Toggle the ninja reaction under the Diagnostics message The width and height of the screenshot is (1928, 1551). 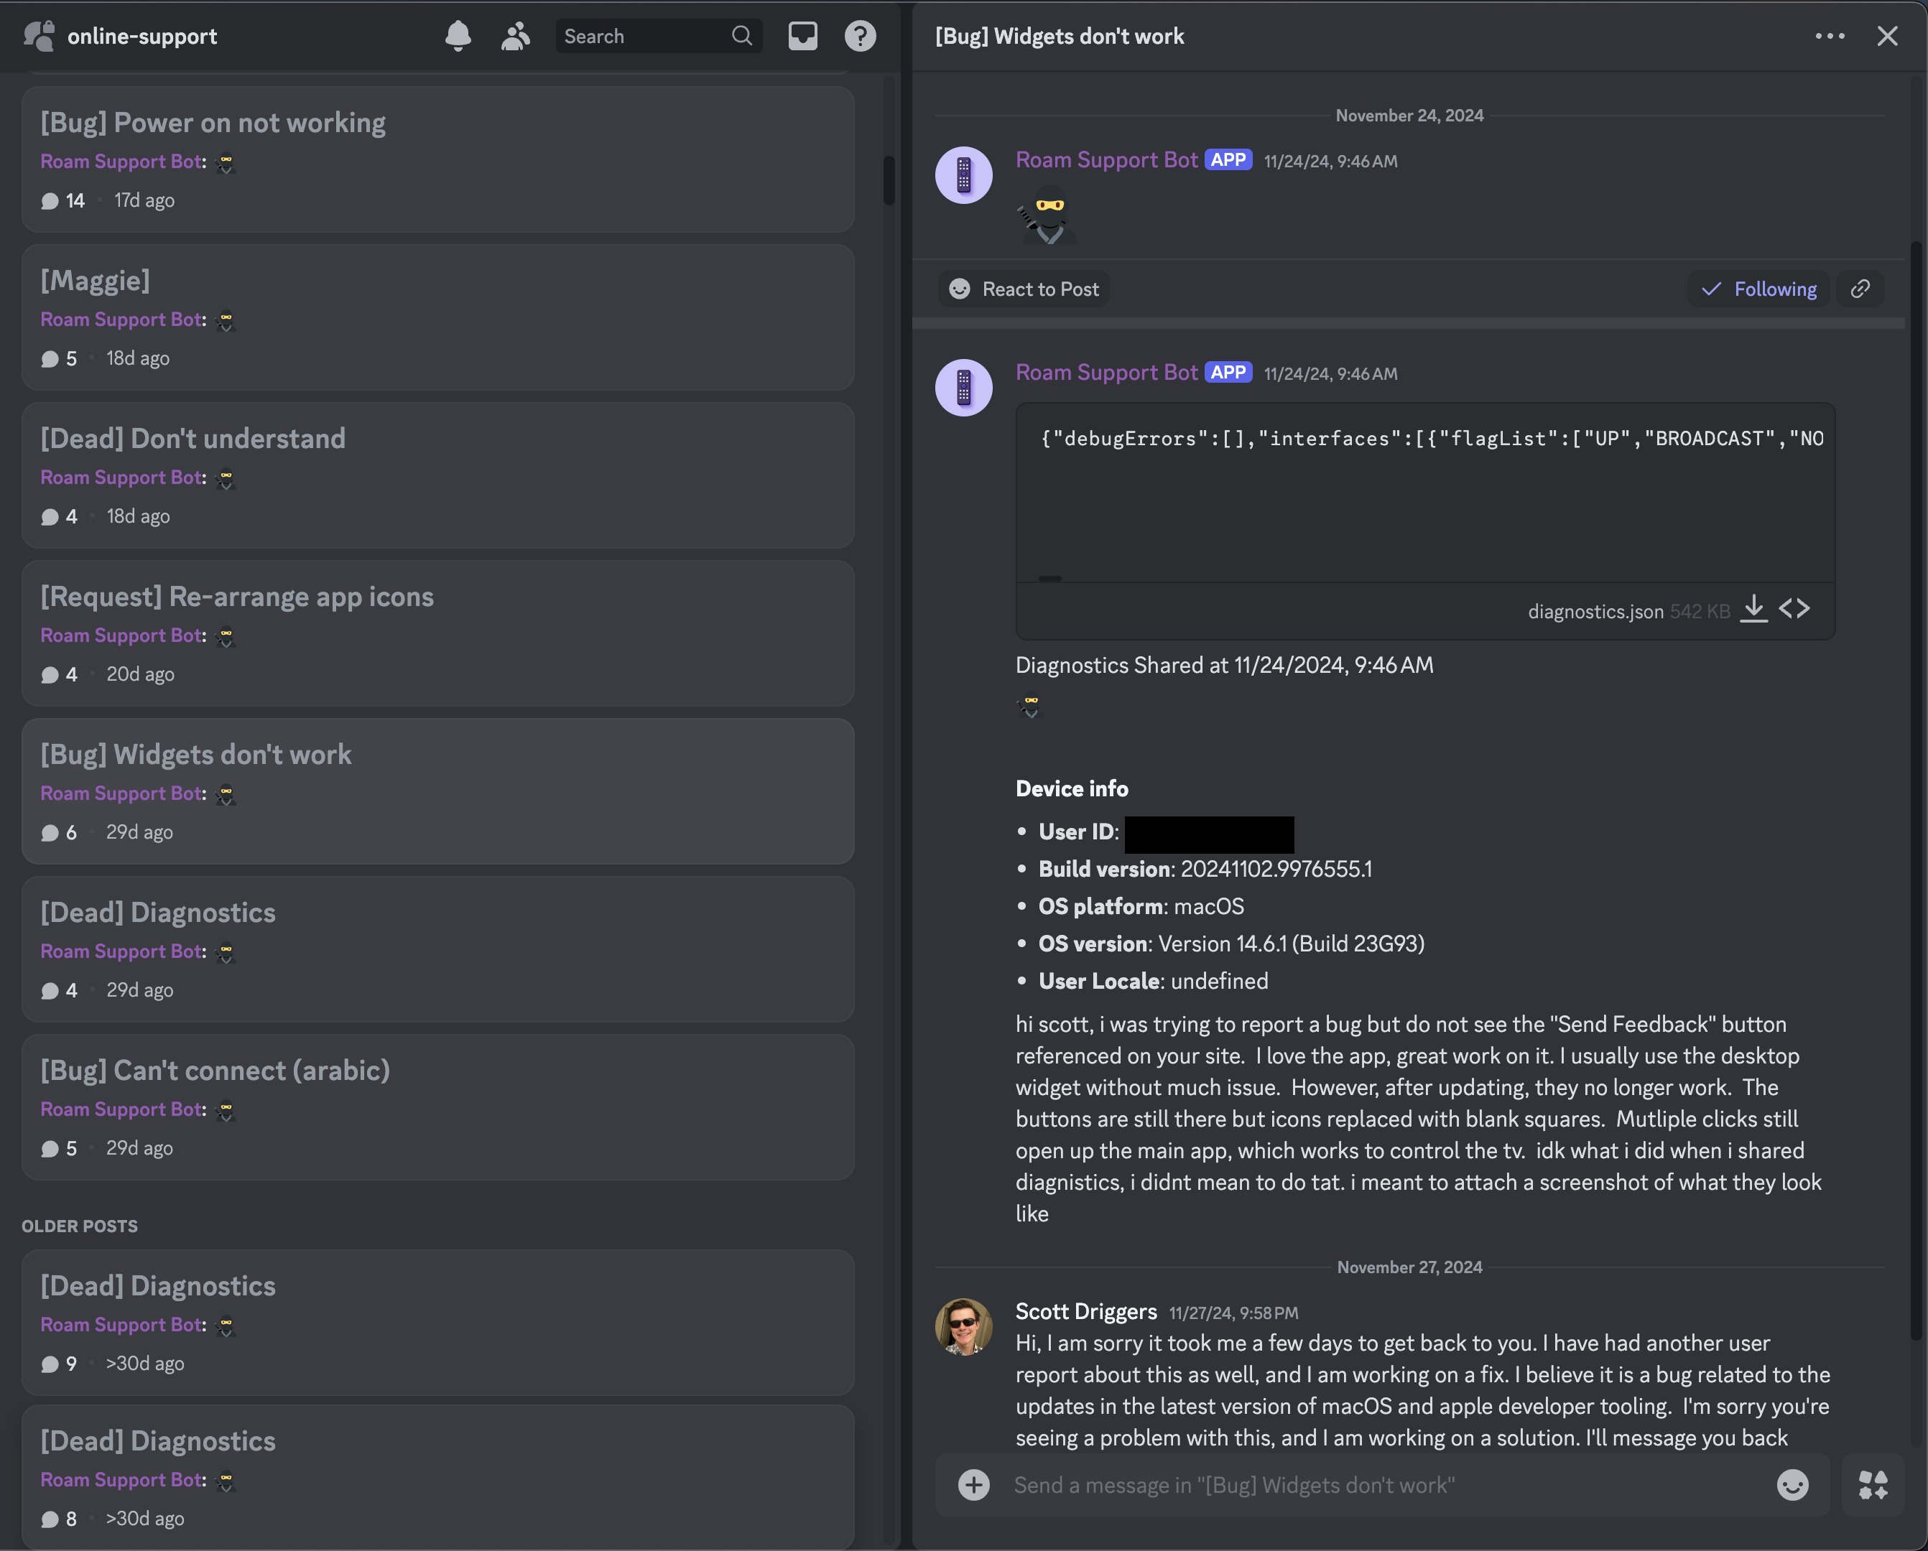click(x=1029, y=707)
